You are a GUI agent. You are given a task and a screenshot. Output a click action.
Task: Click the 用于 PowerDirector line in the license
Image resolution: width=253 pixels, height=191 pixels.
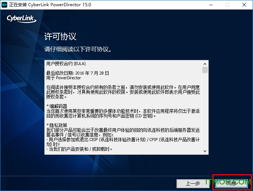coord(64,78)
